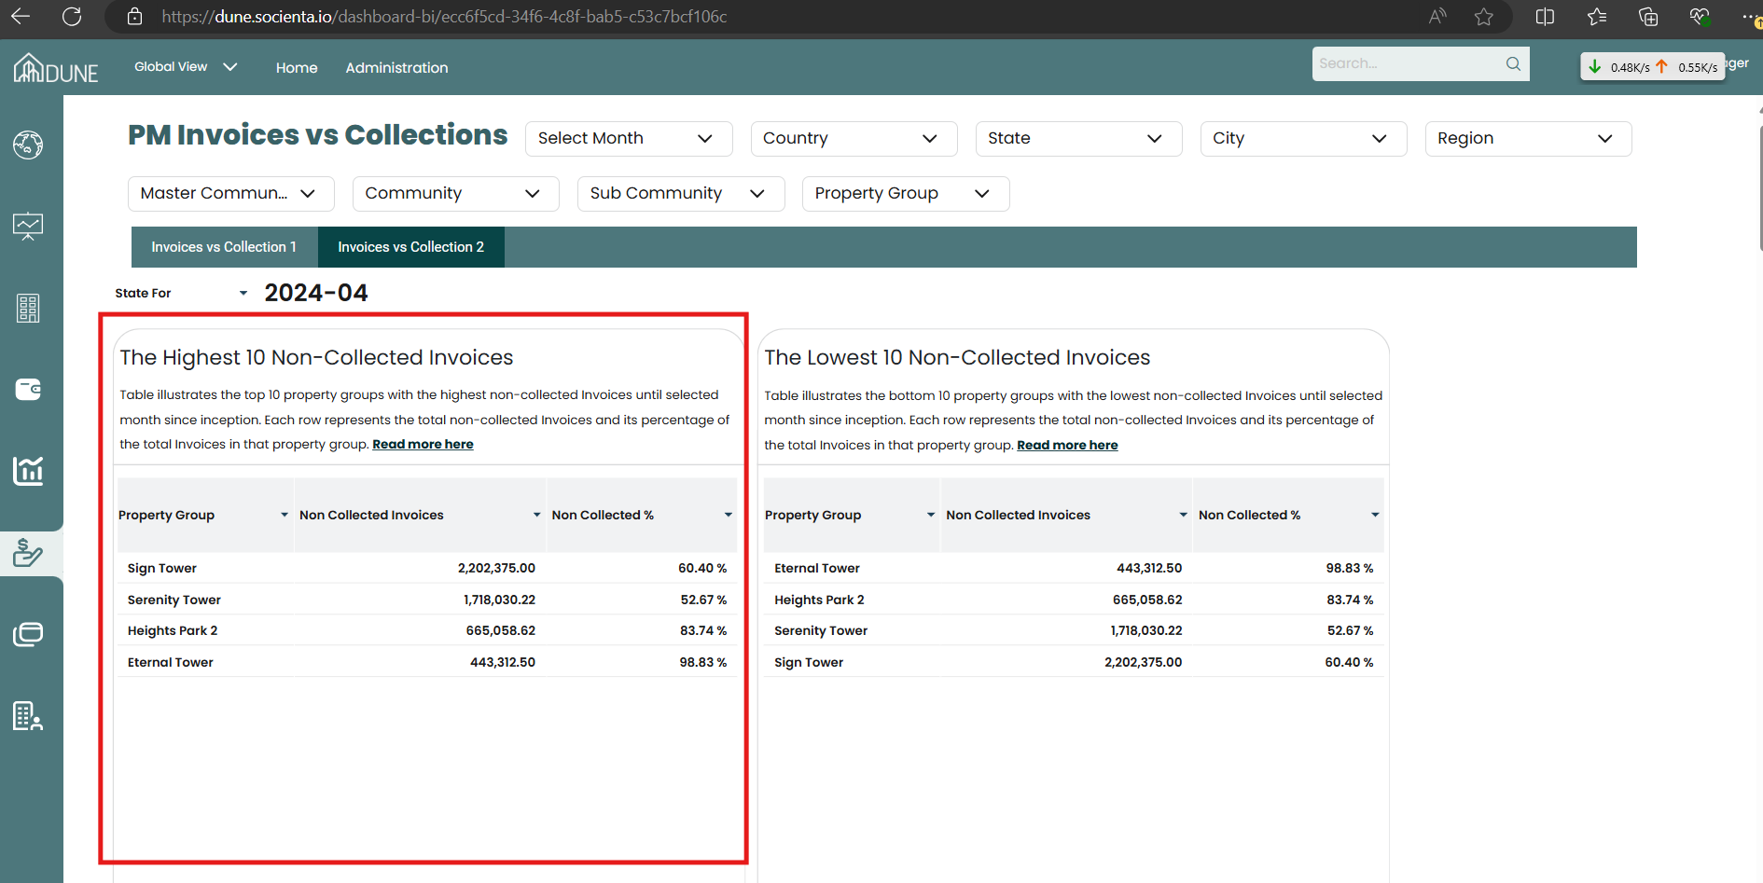Screen dimensions: 1763x883
Task: Click the DUNE logo
Action: (x=56, y=68)
